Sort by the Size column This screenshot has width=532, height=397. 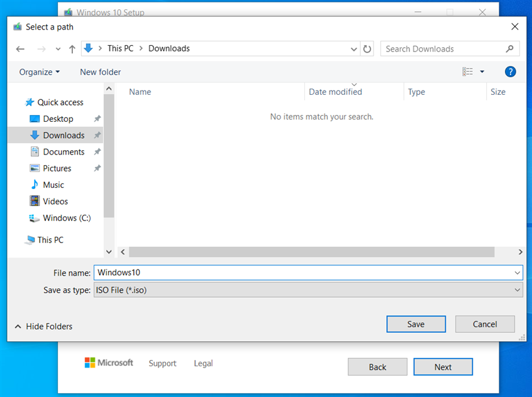(498, 92)
